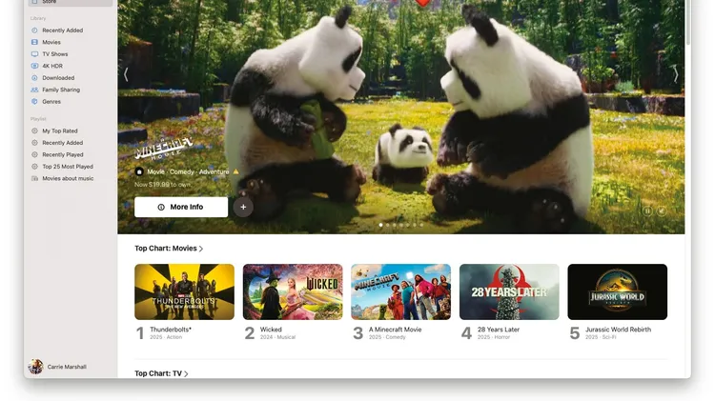This screenshot has width=715, height=401.
Task: Click the gear icon beside Top 25 Most Played
Action: pyautogui.click(x=34, y=167)
